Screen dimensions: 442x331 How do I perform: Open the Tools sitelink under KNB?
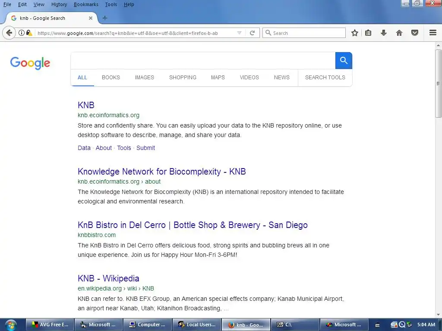coord(124,148)
